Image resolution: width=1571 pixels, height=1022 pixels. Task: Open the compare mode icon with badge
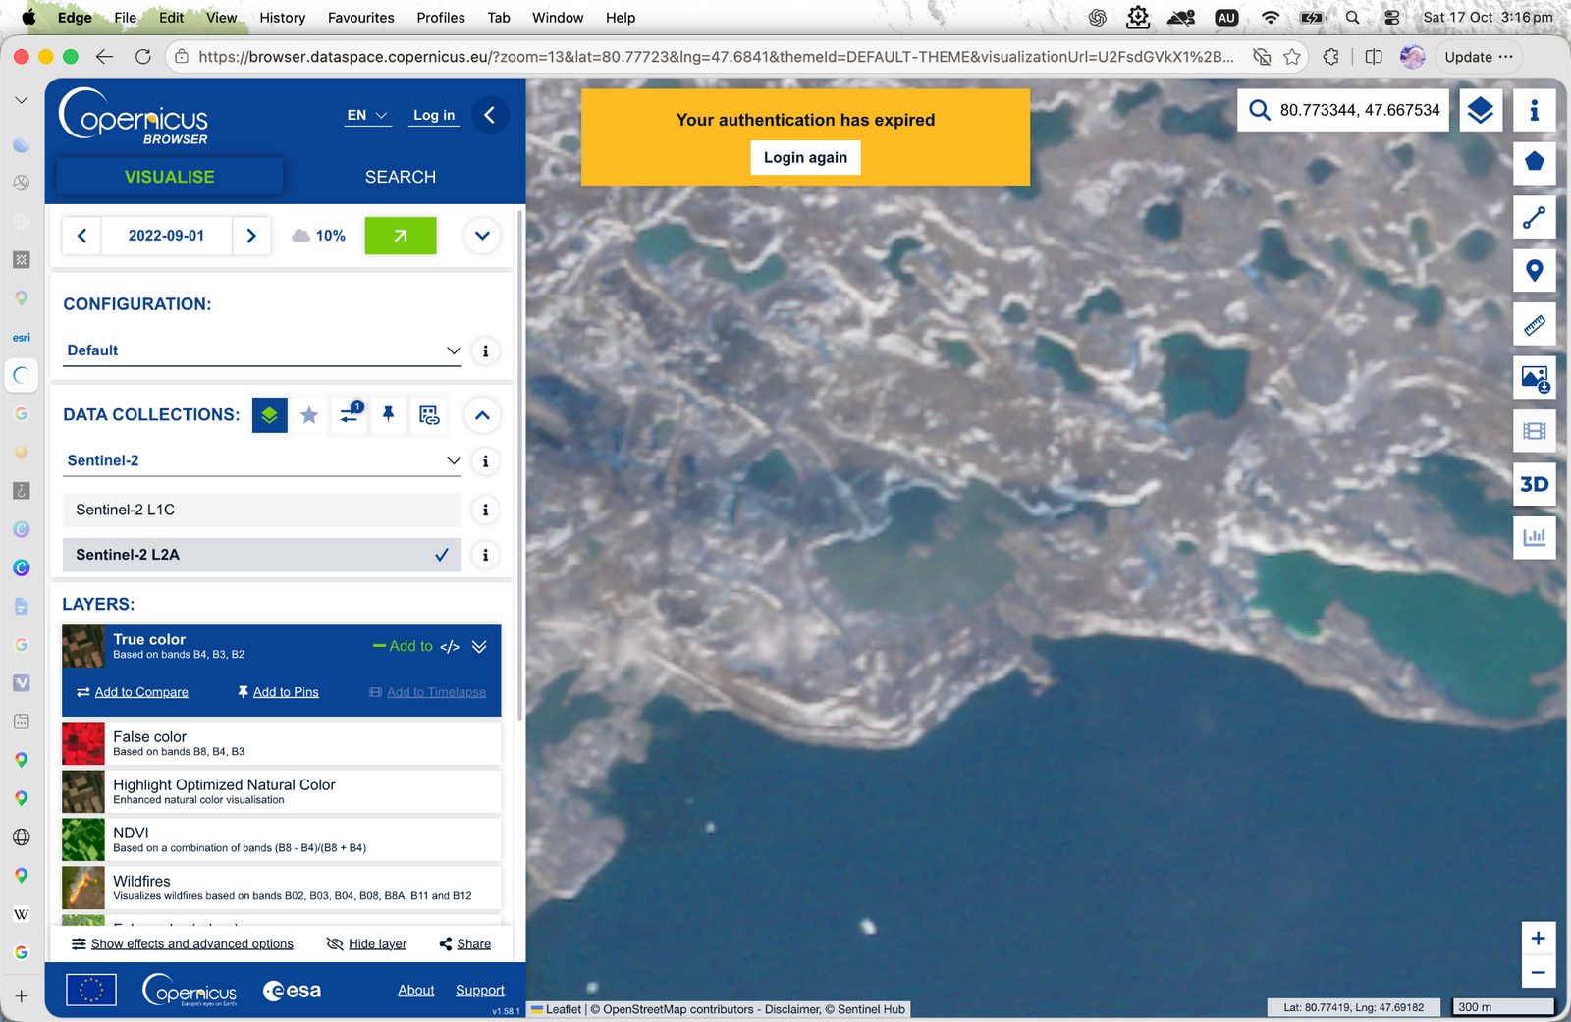click(350, 415)
